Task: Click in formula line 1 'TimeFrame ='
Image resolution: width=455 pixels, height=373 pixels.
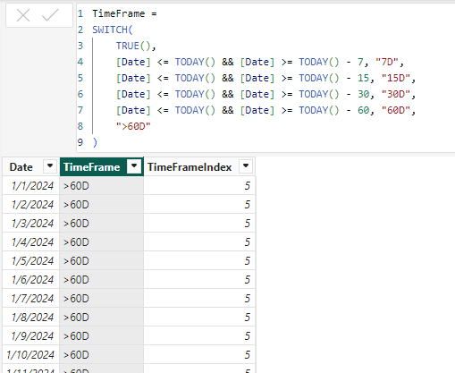Action: [x=124, y=13]
